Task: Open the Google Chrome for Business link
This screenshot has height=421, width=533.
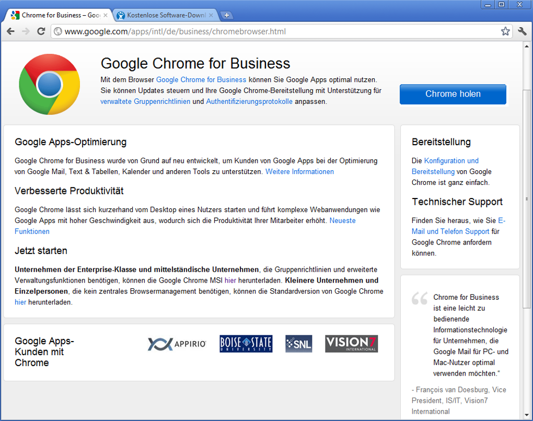Action: pyautogui.click(x=201, y=79)
